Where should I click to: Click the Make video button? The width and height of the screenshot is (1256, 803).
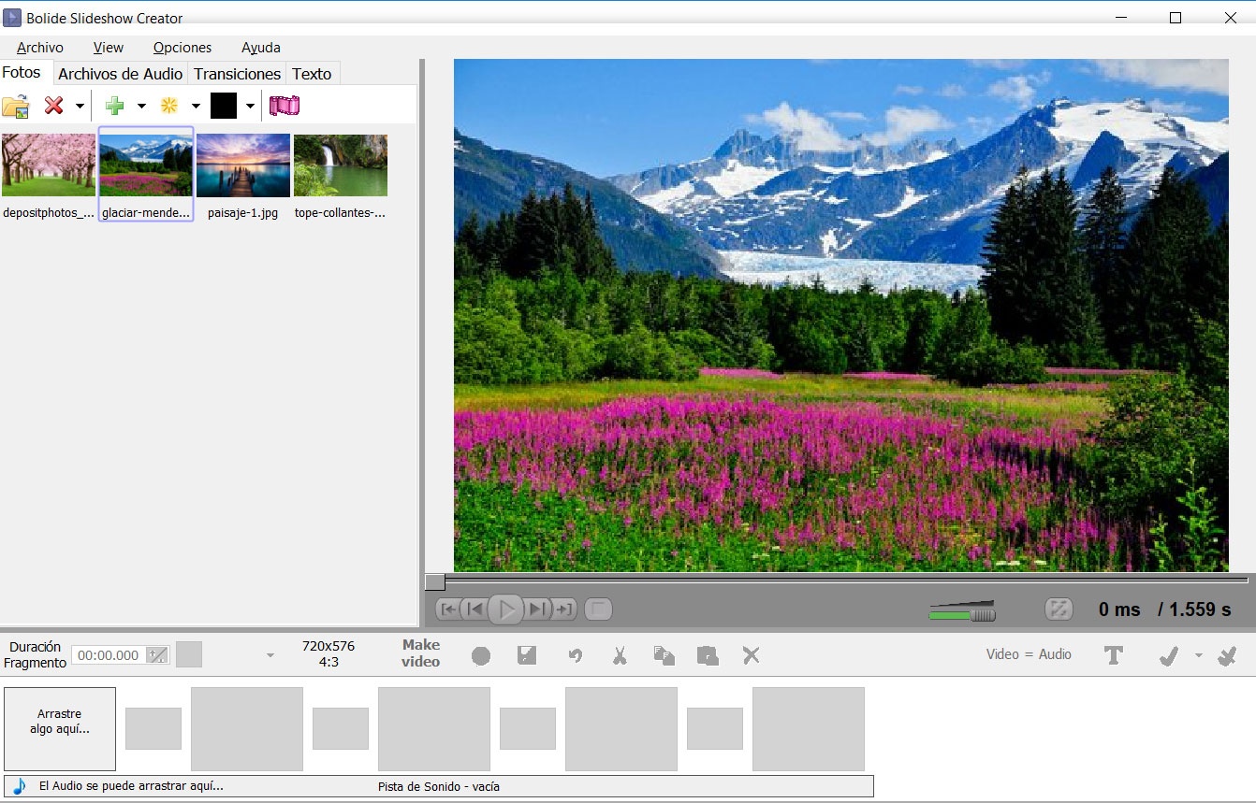point(421,653)
